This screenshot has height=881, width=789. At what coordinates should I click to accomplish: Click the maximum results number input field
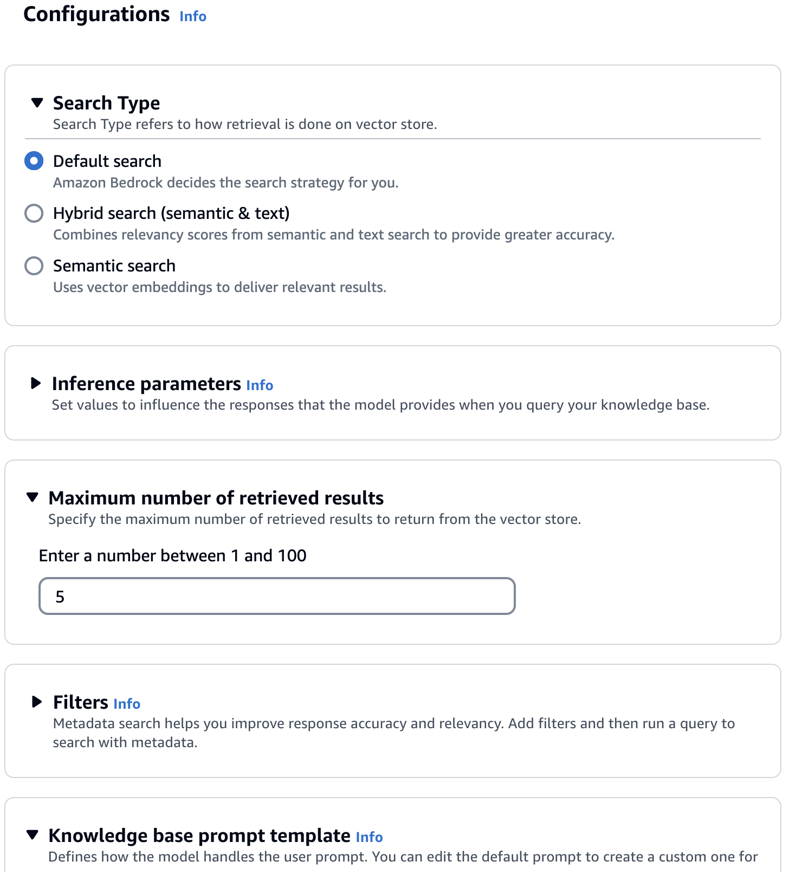coord(277,596)
